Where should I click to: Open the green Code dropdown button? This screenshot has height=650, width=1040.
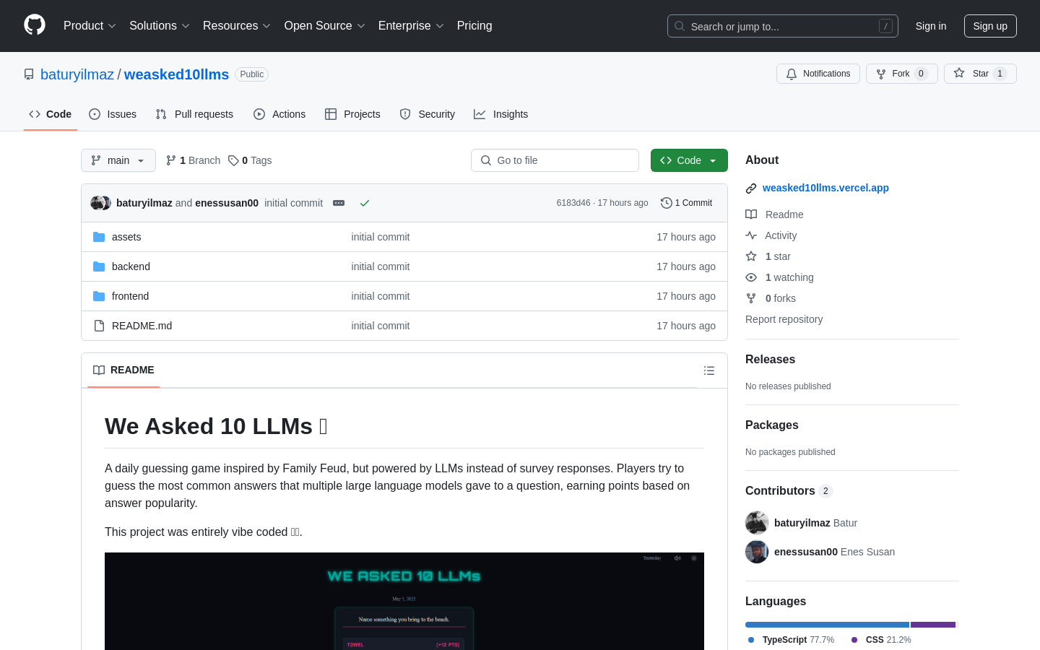pos(689,160)
